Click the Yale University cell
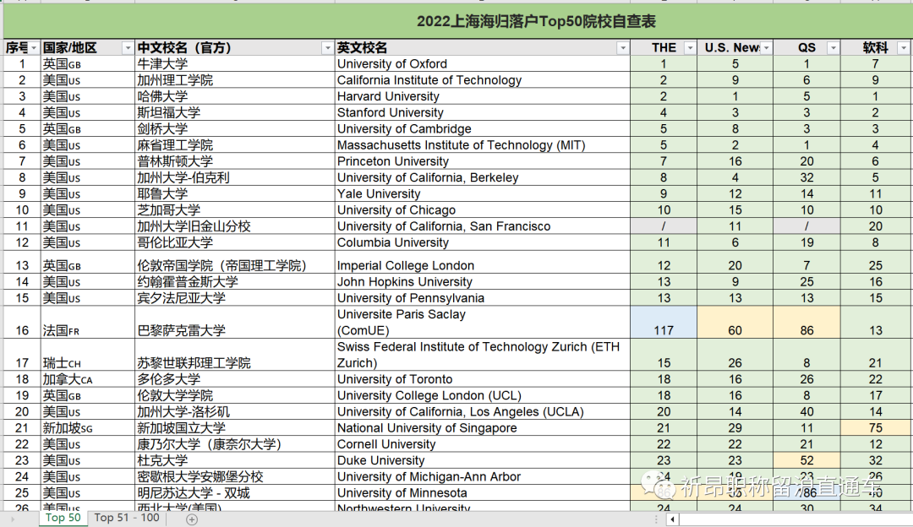Image resolution: width=913 pixels, height=527 pixels. coord(483,194)
